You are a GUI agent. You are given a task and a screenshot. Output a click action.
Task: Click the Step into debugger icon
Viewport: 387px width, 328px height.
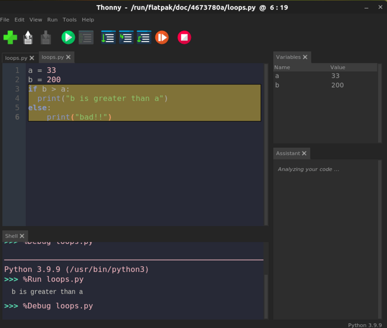126,37
